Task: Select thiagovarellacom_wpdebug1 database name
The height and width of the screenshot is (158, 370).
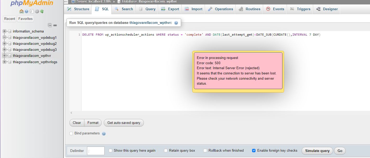Action: pos(35,37)
